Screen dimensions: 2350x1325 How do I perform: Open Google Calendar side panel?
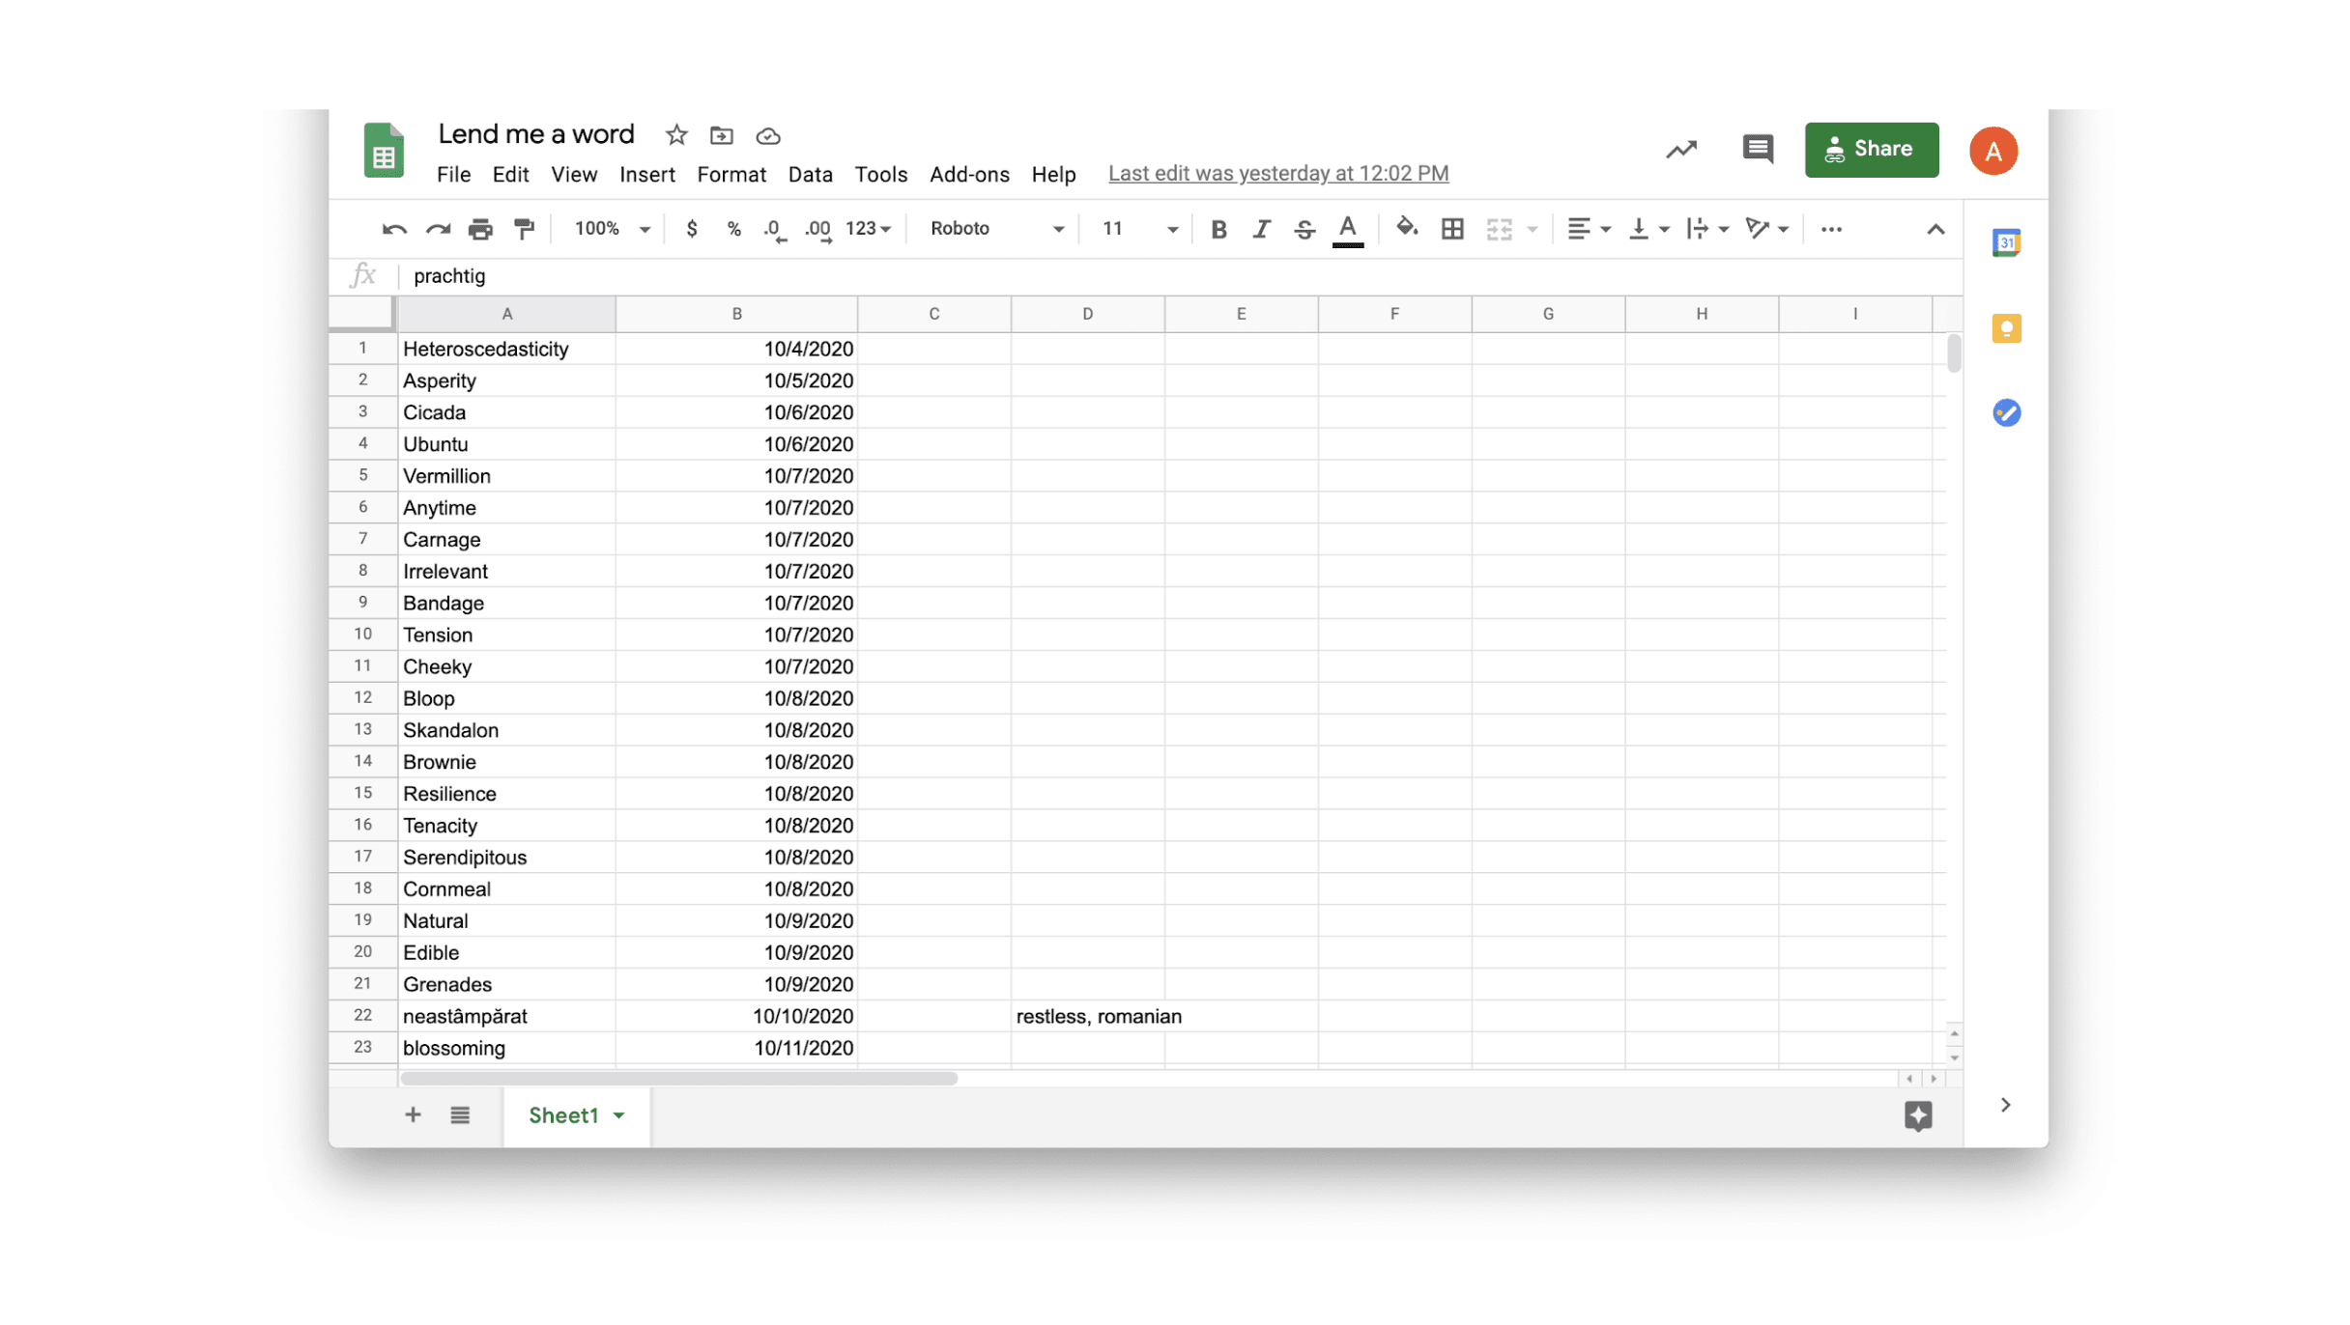click(x=2006, y=242)
